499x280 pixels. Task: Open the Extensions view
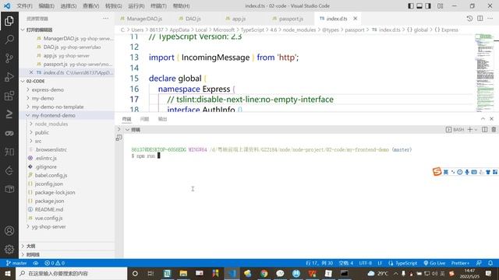pyautogui.click(x=9, y=96)
